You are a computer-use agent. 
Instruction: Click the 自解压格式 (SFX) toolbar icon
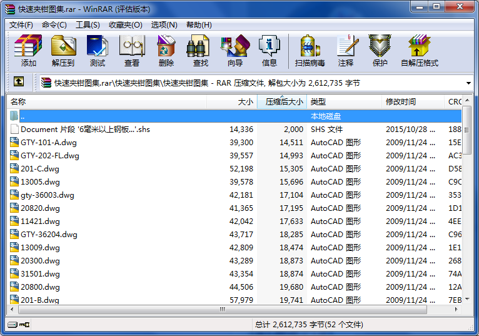[x=419, y=46]
